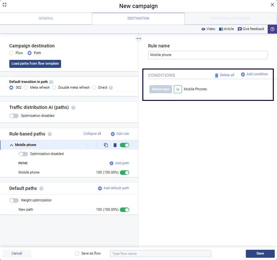The height and width of the screenshot is (260, 277).
Task: Collapse the Mobile phone rule chevron
Action: (x=12, y=145)
